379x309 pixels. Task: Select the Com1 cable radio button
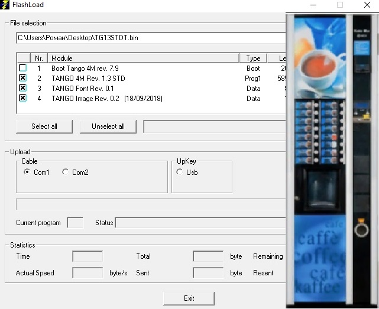pyautogui.click(x=27, y=172)
